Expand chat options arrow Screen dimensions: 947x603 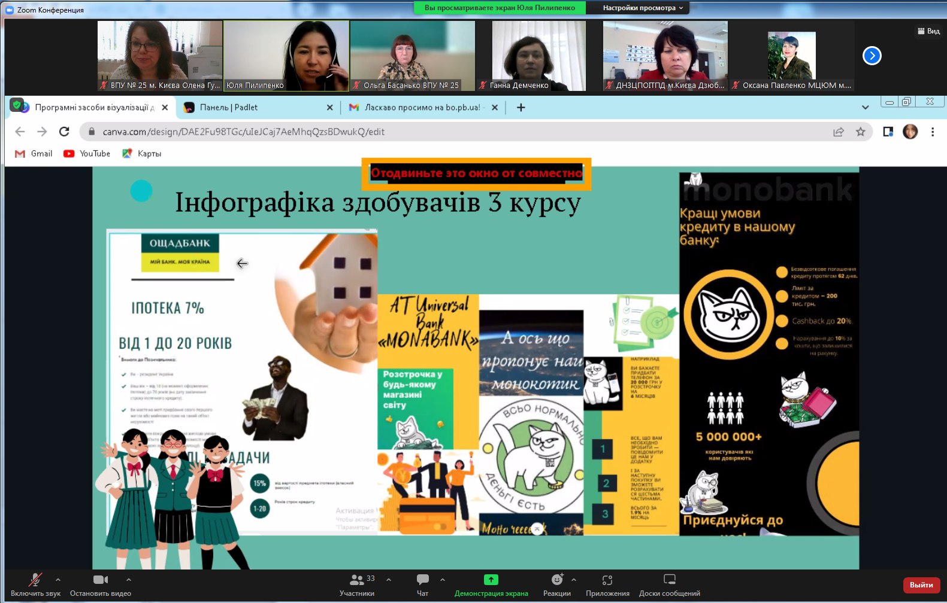(x=443, y=580)
